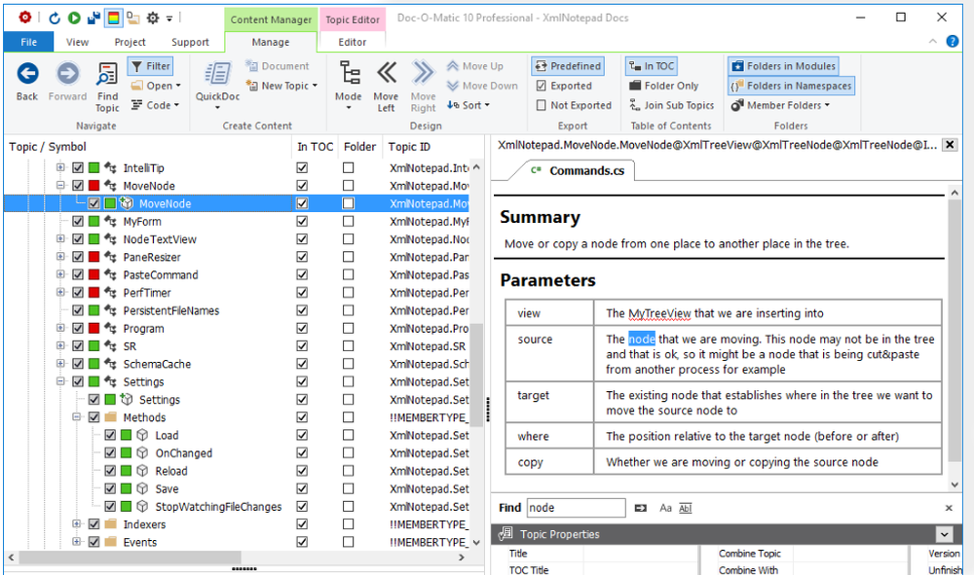The height and width of the screenshot is (575, 974).
Task: Expand the NodeTextView tree node
Action: (x=60, y=238)
